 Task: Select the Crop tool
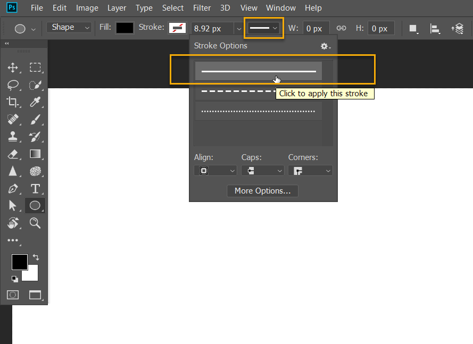(x=13, y=102)
